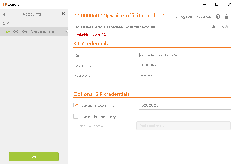Focus the Username text field
The height and width of the screenshot is (164, 236).
(183, 65)
